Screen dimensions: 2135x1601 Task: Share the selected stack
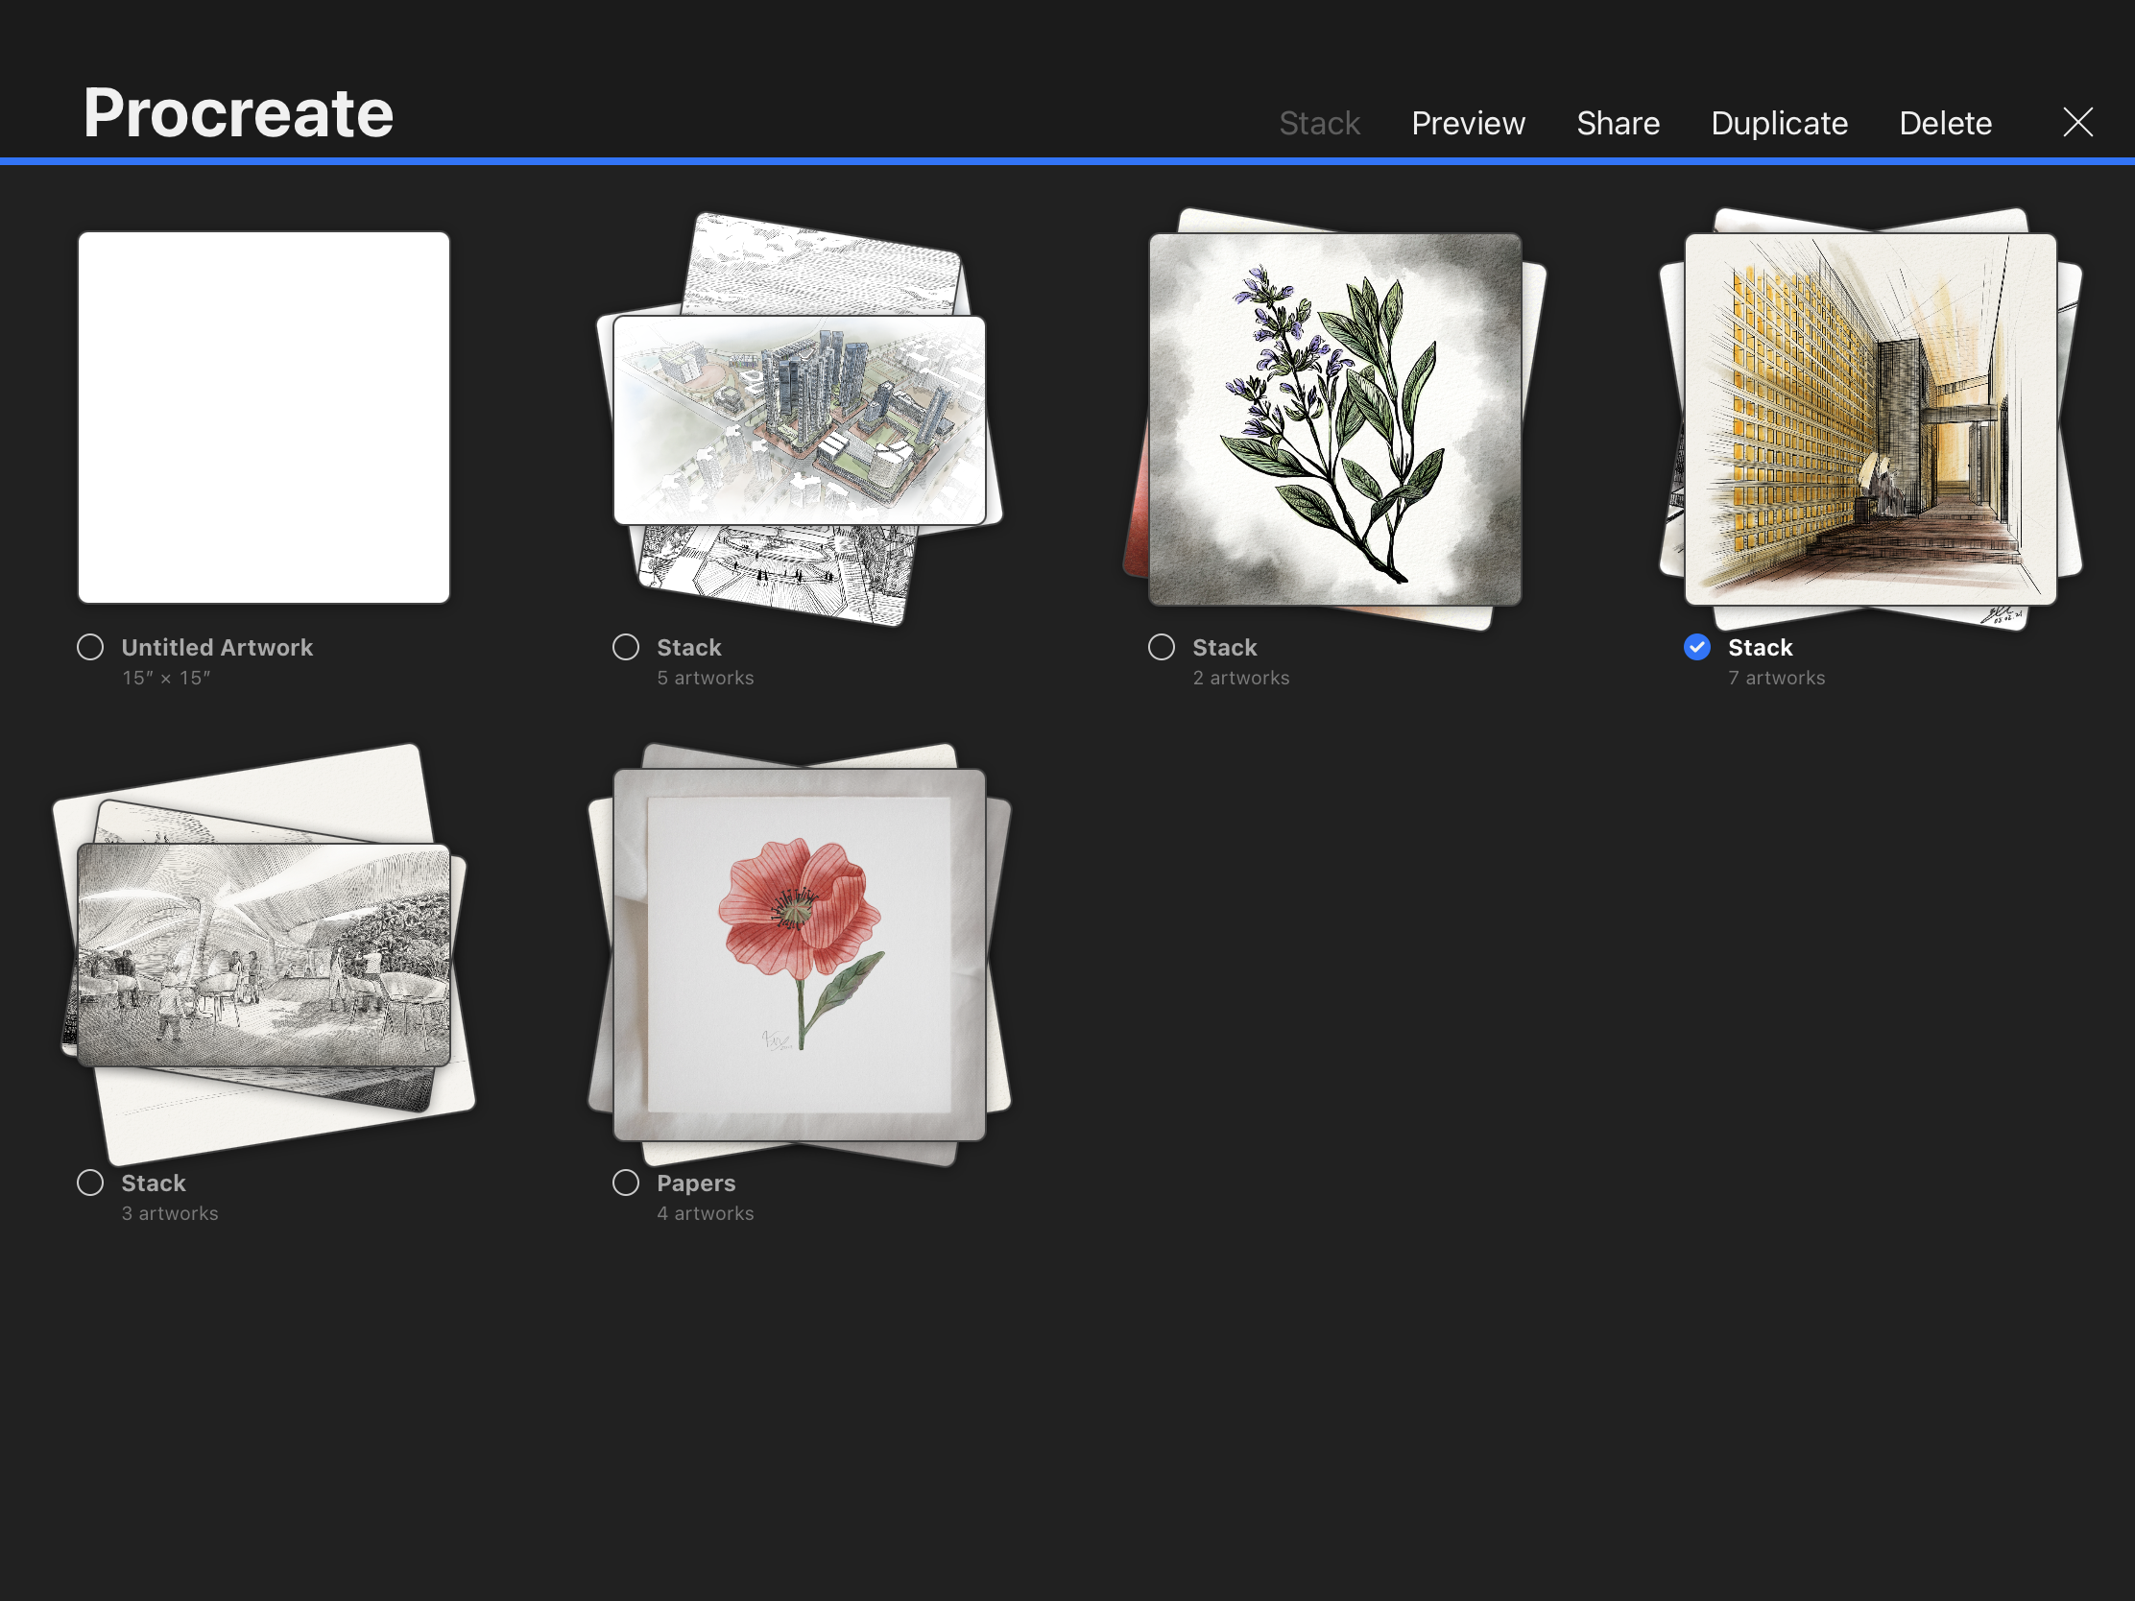(x=1618, y=124)
